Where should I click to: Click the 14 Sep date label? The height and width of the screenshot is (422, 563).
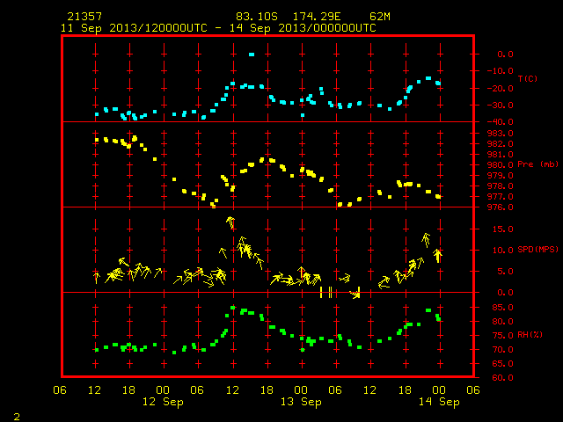click(439, 402)
